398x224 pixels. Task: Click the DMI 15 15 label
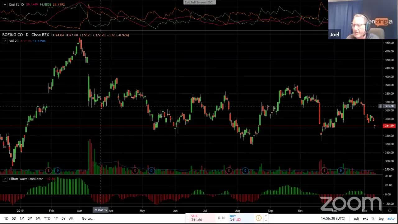click(x=16, y=5)
